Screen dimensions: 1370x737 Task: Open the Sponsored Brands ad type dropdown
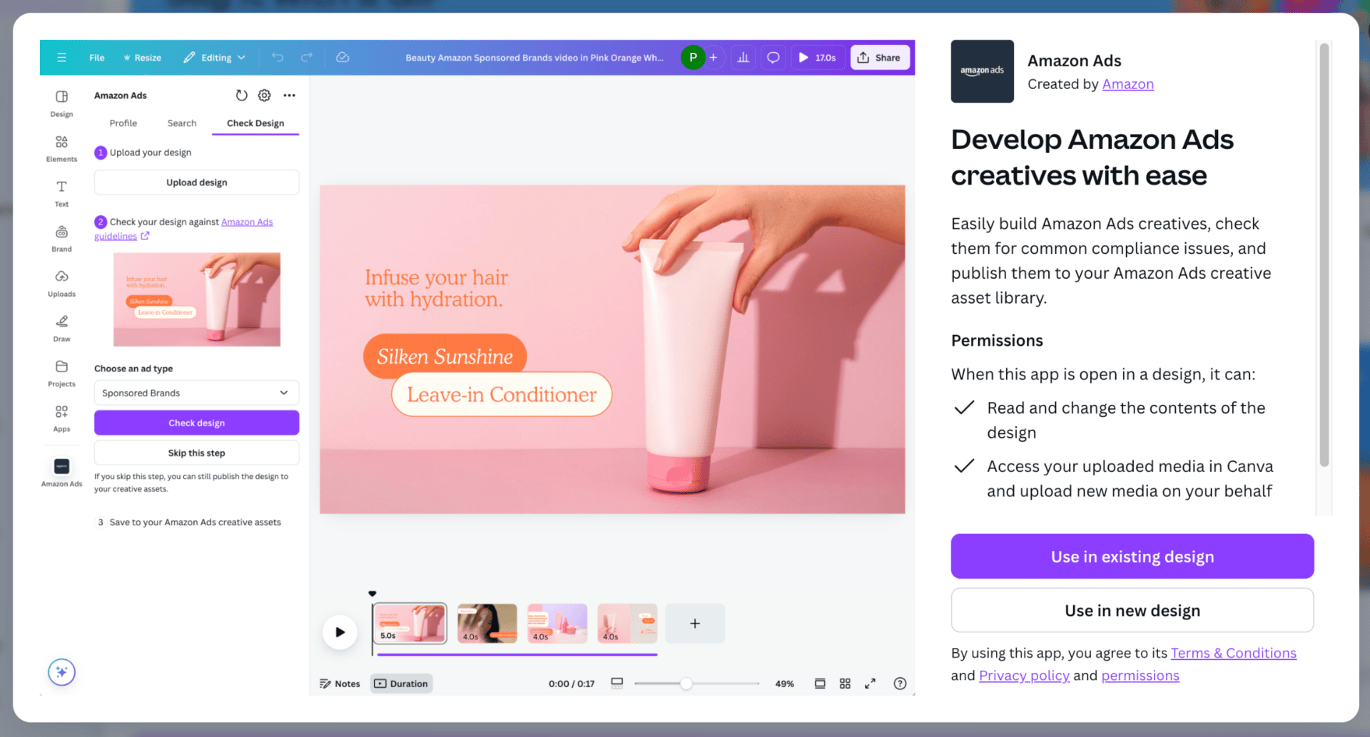click(197, 393)
